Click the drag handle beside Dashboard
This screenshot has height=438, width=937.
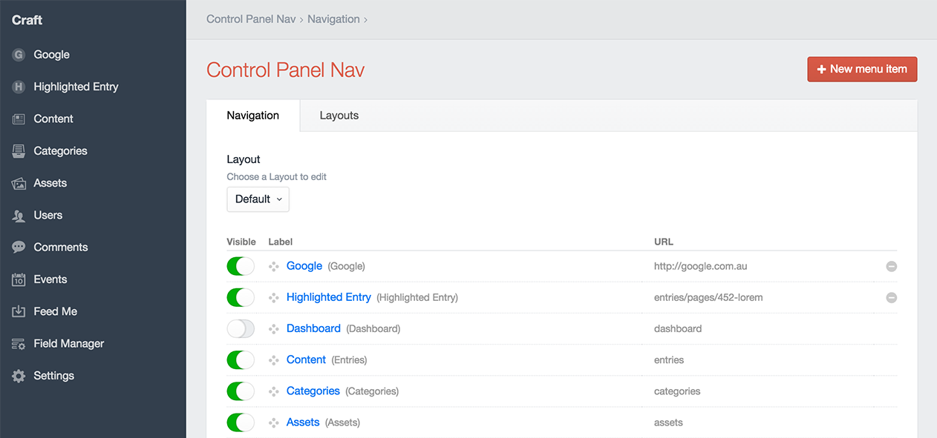tap(274, 329)
